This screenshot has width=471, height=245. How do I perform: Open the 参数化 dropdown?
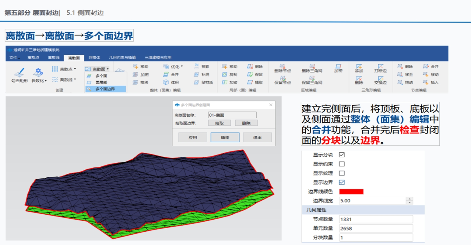pyautogui.click(x=46, y=81)
